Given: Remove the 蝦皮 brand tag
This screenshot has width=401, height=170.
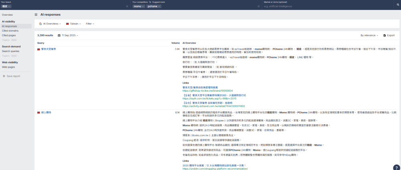Looking at the screenshot, I should tap(9, 6).
